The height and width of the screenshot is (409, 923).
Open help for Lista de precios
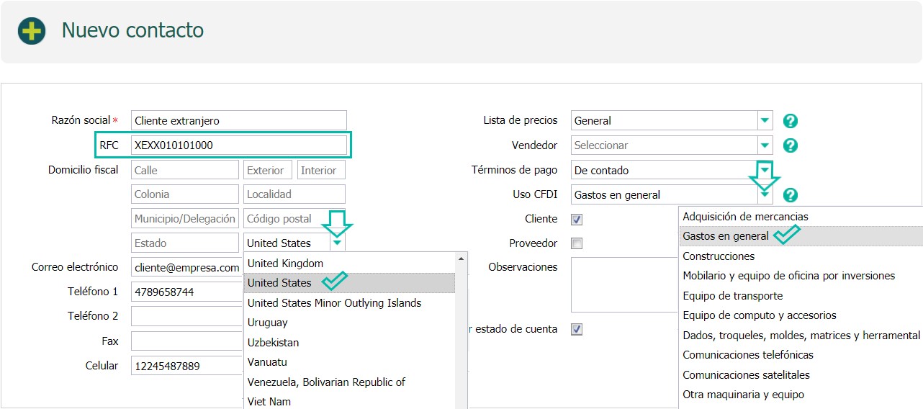point(791,121)
